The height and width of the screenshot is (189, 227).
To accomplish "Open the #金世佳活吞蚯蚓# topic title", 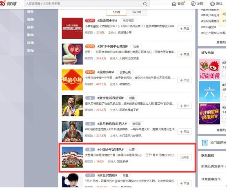I will click(x=111, y=98).
